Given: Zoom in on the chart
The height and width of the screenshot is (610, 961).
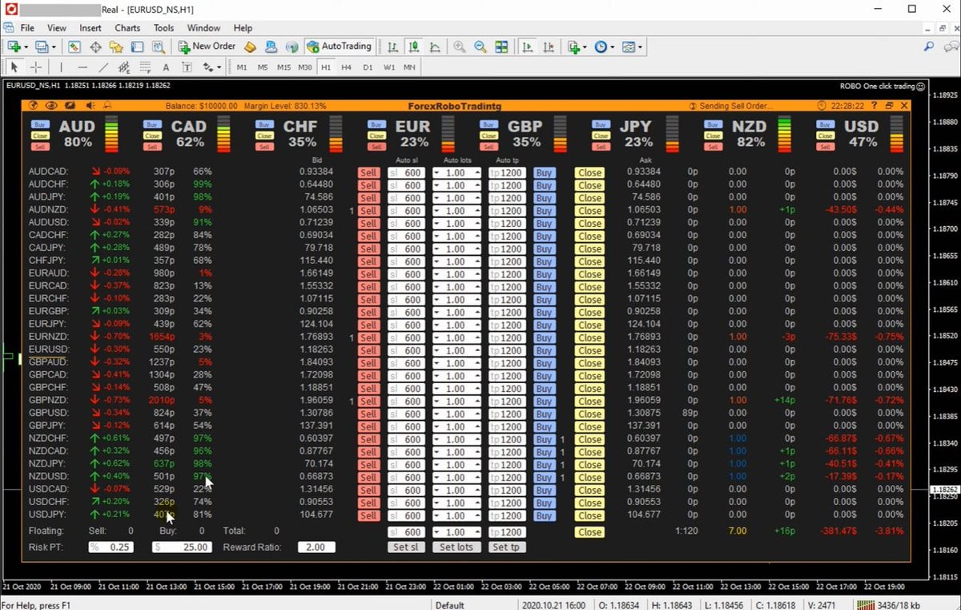Looking at the screenshot, I should tap(460, 47).
